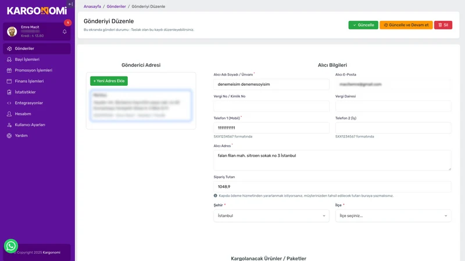This screenshot has height=261, width=465.
Task: Click the red notification badge
Action: click(x=67, y=23)
